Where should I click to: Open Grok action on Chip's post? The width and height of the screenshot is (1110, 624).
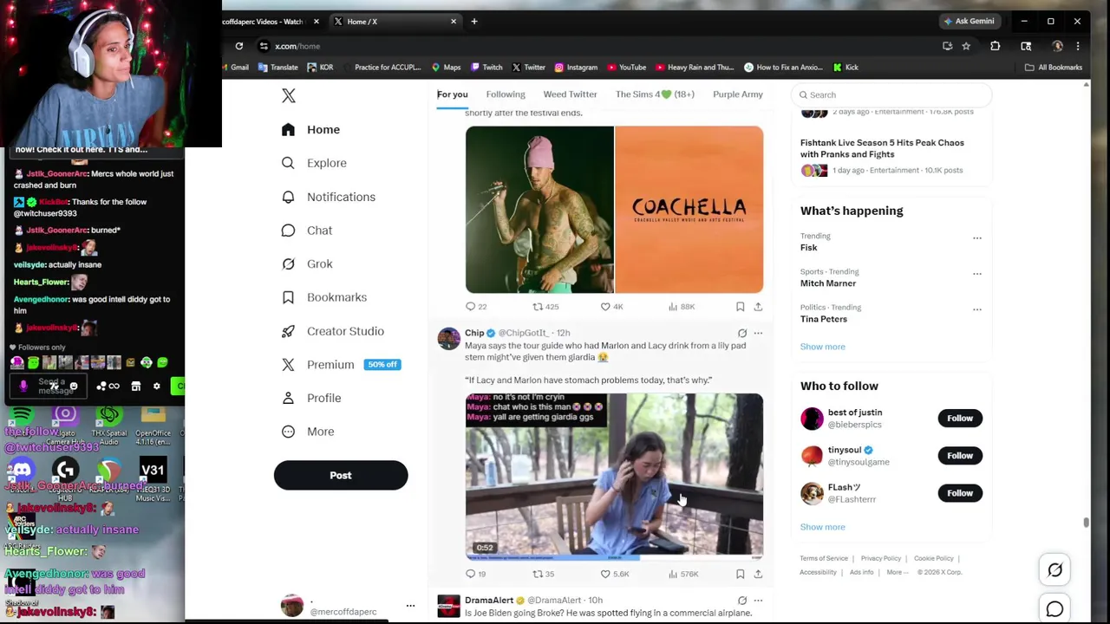click(742, 333)
